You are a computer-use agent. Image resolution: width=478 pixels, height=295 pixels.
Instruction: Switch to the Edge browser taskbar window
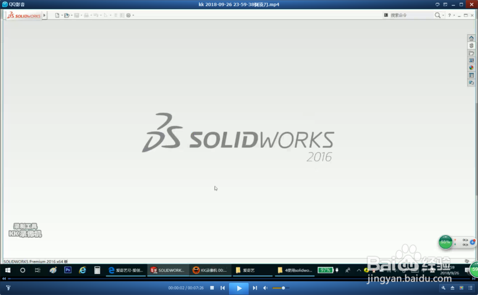126,270
